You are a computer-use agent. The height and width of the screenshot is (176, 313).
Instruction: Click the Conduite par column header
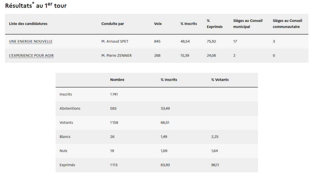pyautogui.click(x=112, y=24)
